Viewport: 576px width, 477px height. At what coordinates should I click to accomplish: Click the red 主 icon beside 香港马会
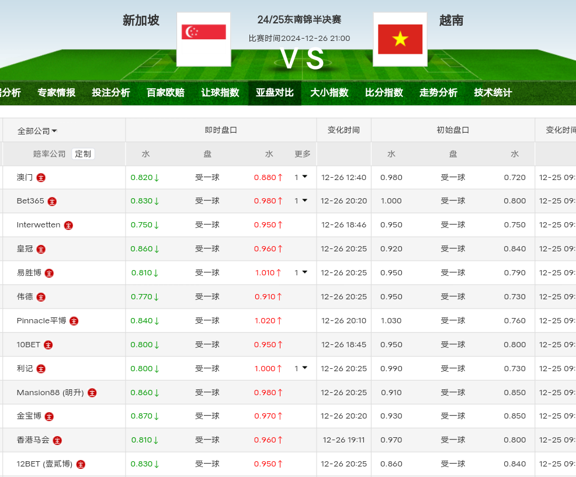pos(57,440)
